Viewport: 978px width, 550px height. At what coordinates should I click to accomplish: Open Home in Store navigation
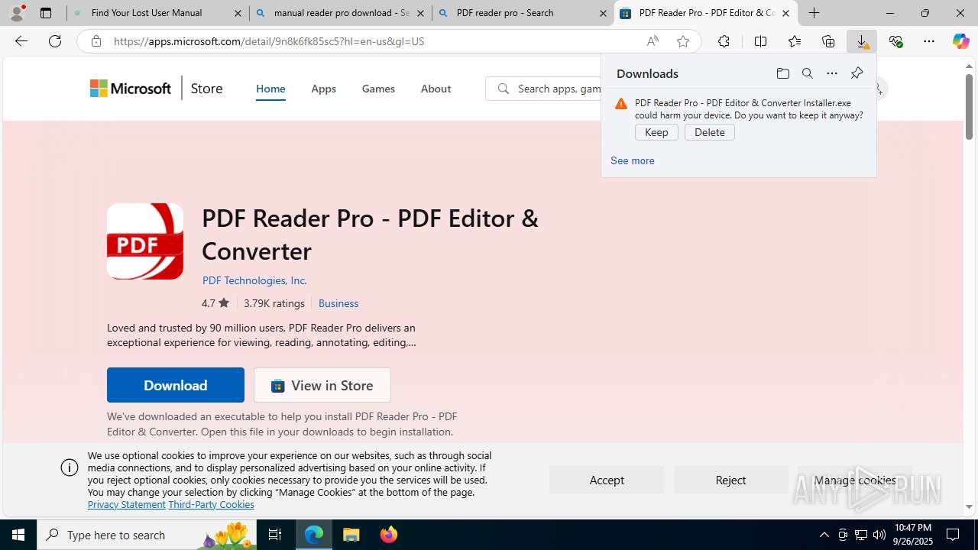click(x=270, y=89)
